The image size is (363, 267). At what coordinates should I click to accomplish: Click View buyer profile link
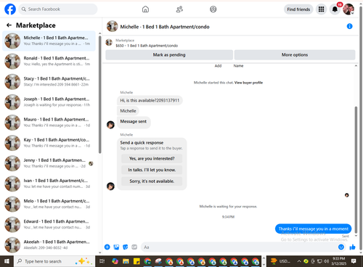click(x=248, y=83)
